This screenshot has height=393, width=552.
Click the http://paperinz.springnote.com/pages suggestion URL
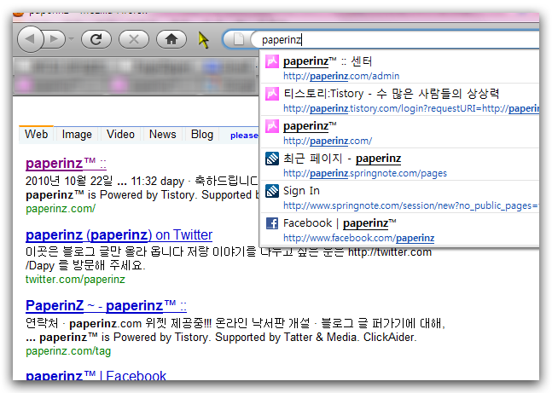[365, 173]
